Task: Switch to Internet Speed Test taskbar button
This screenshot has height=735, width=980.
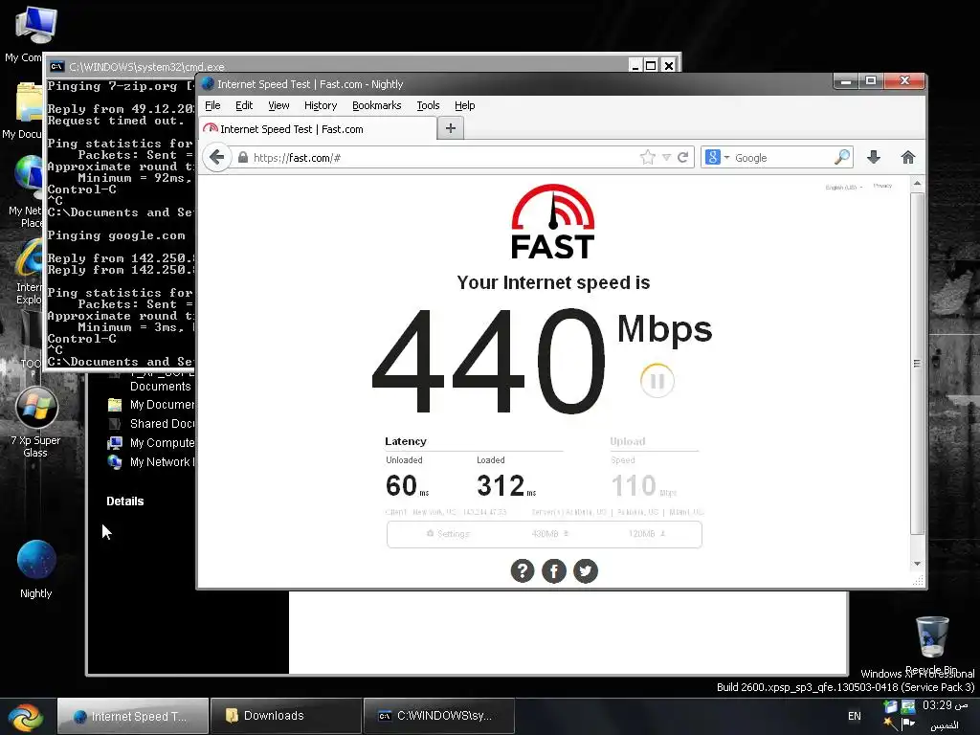Action: point(133,716)
